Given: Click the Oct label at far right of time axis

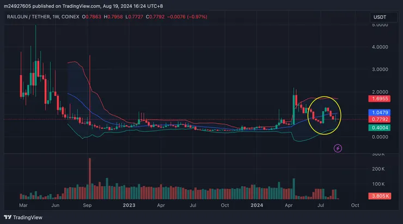Looking at the screenshot, I should [x=355, y=205].
